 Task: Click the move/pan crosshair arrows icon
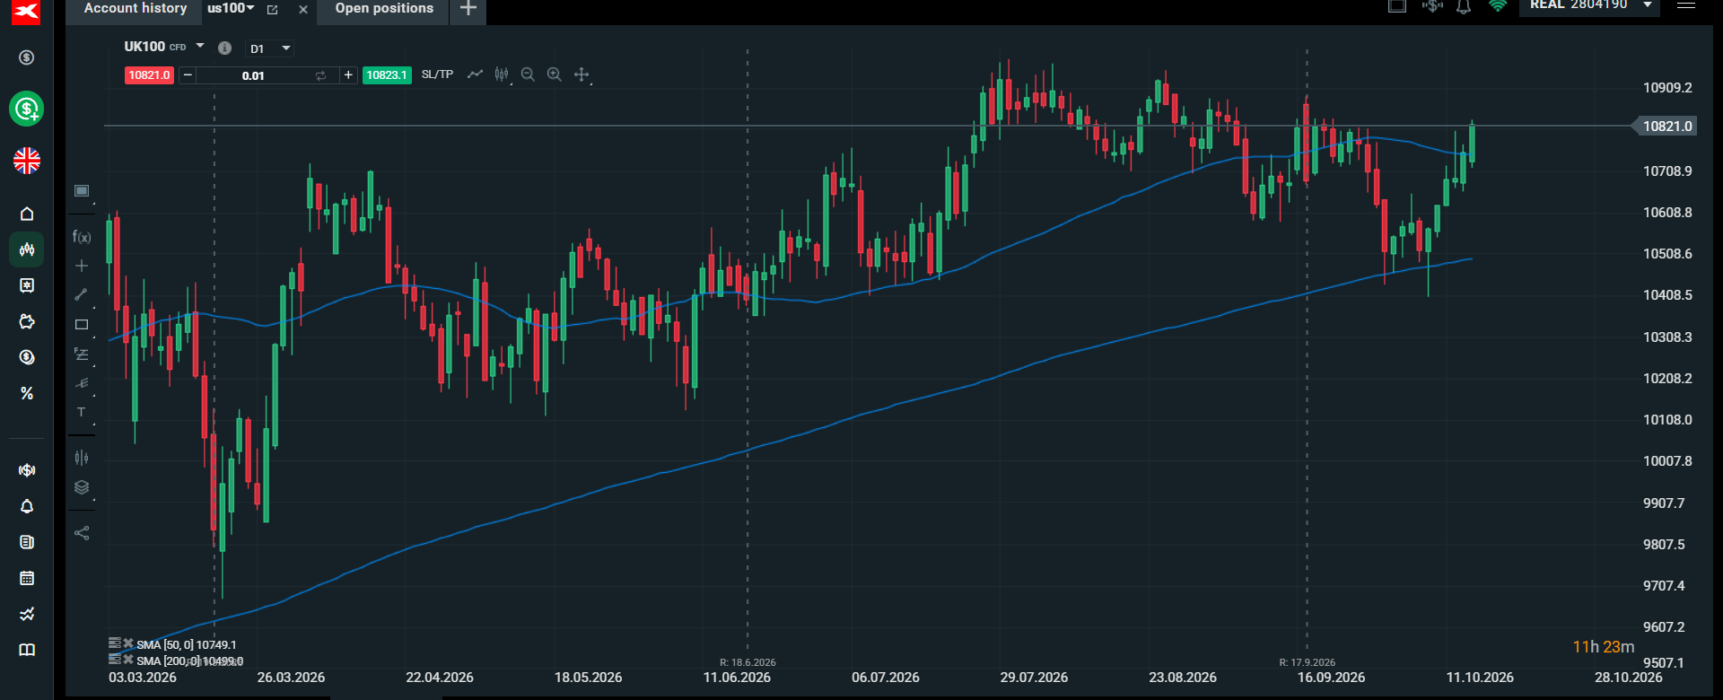(582, 74)
